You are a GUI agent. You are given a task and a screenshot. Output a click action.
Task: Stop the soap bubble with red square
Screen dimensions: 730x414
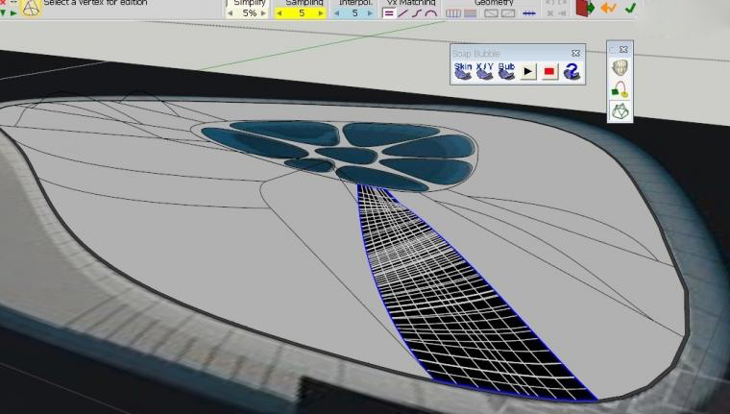549,72
